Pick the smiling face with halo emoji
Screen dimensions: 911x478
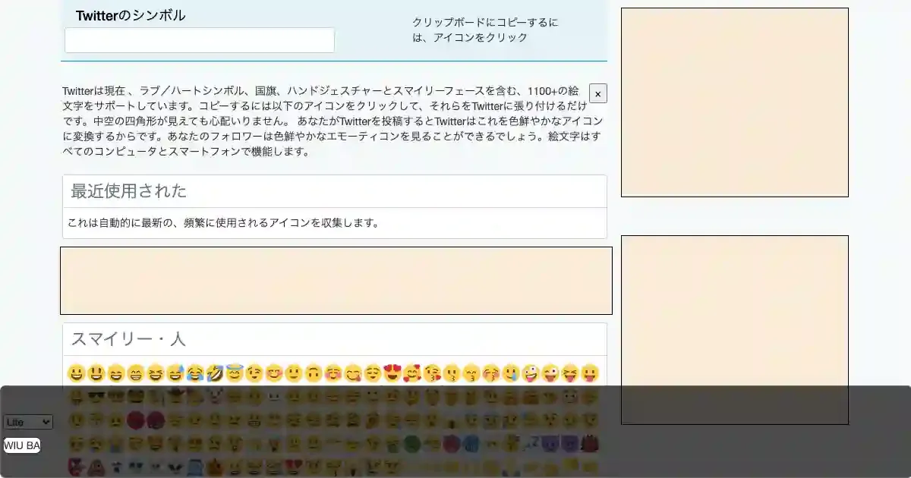[235, 373]
